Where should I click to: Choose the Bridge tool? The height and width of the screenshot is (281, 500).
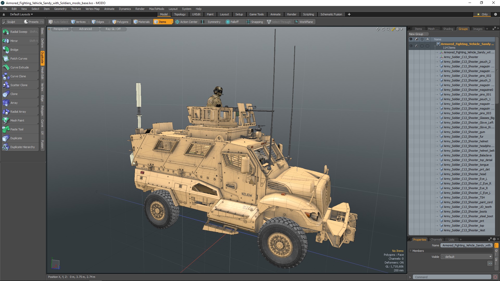pos(20,50)
